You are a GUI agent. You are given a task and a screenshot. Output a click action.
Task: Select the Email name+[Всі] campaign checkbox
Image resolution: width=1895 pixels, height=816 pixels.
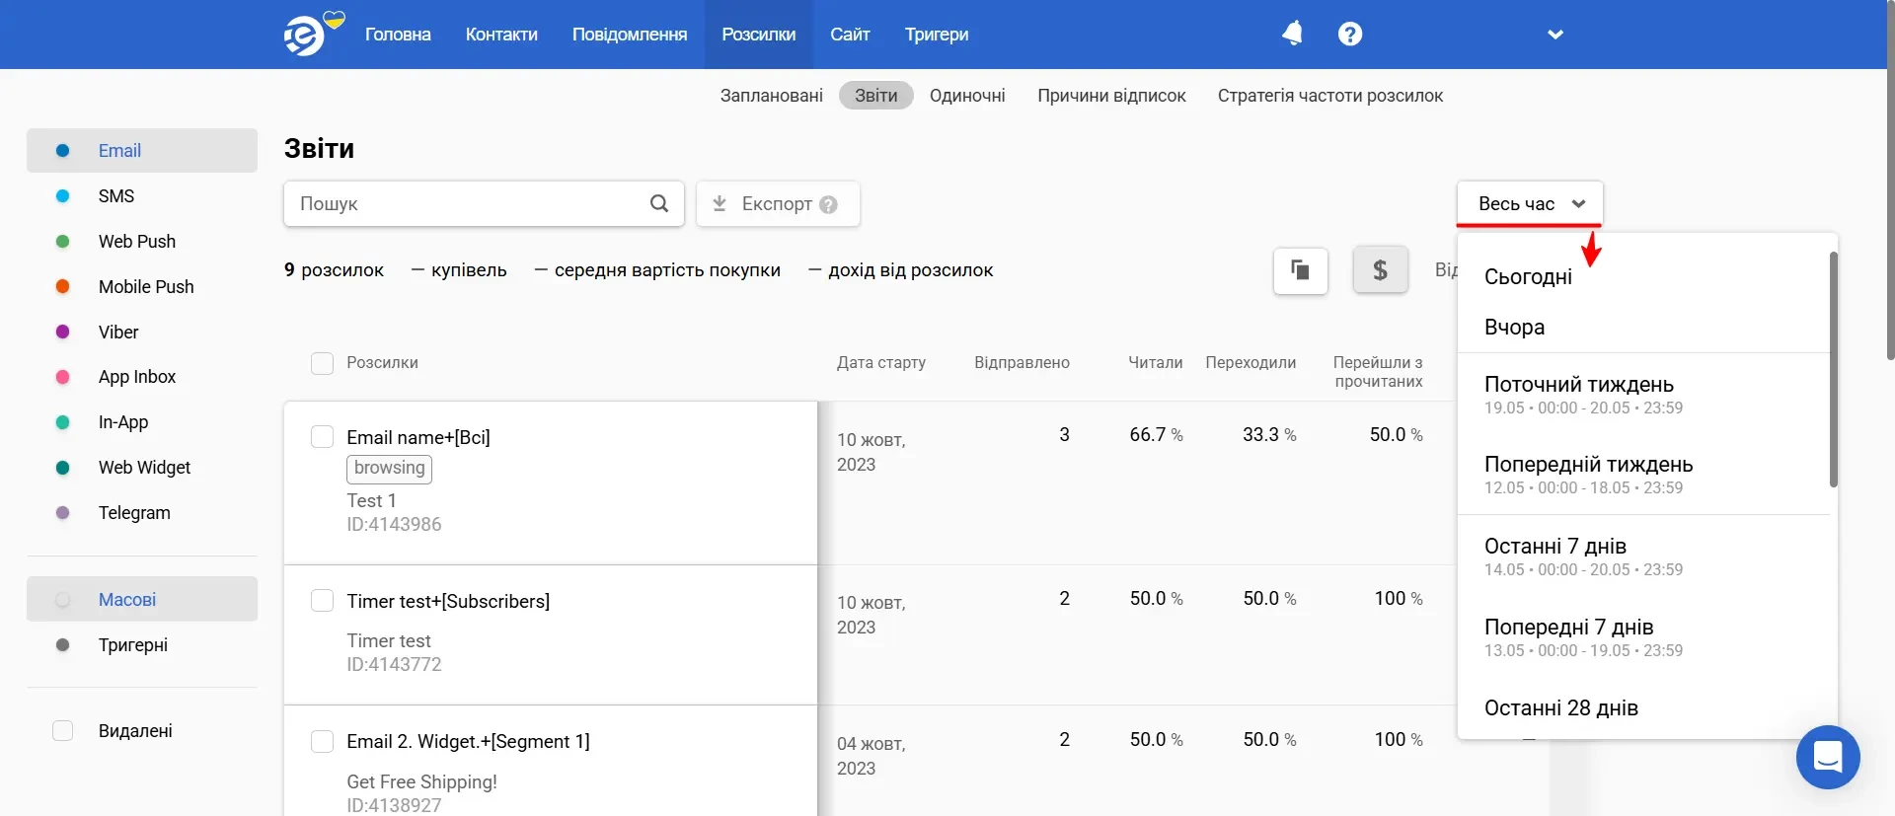(x=322, y=437)
